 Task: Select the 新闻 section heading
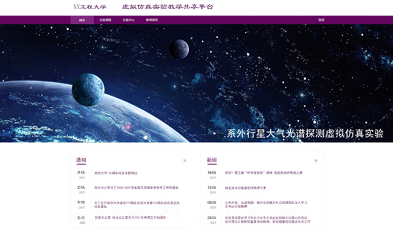tap(212, 160)
